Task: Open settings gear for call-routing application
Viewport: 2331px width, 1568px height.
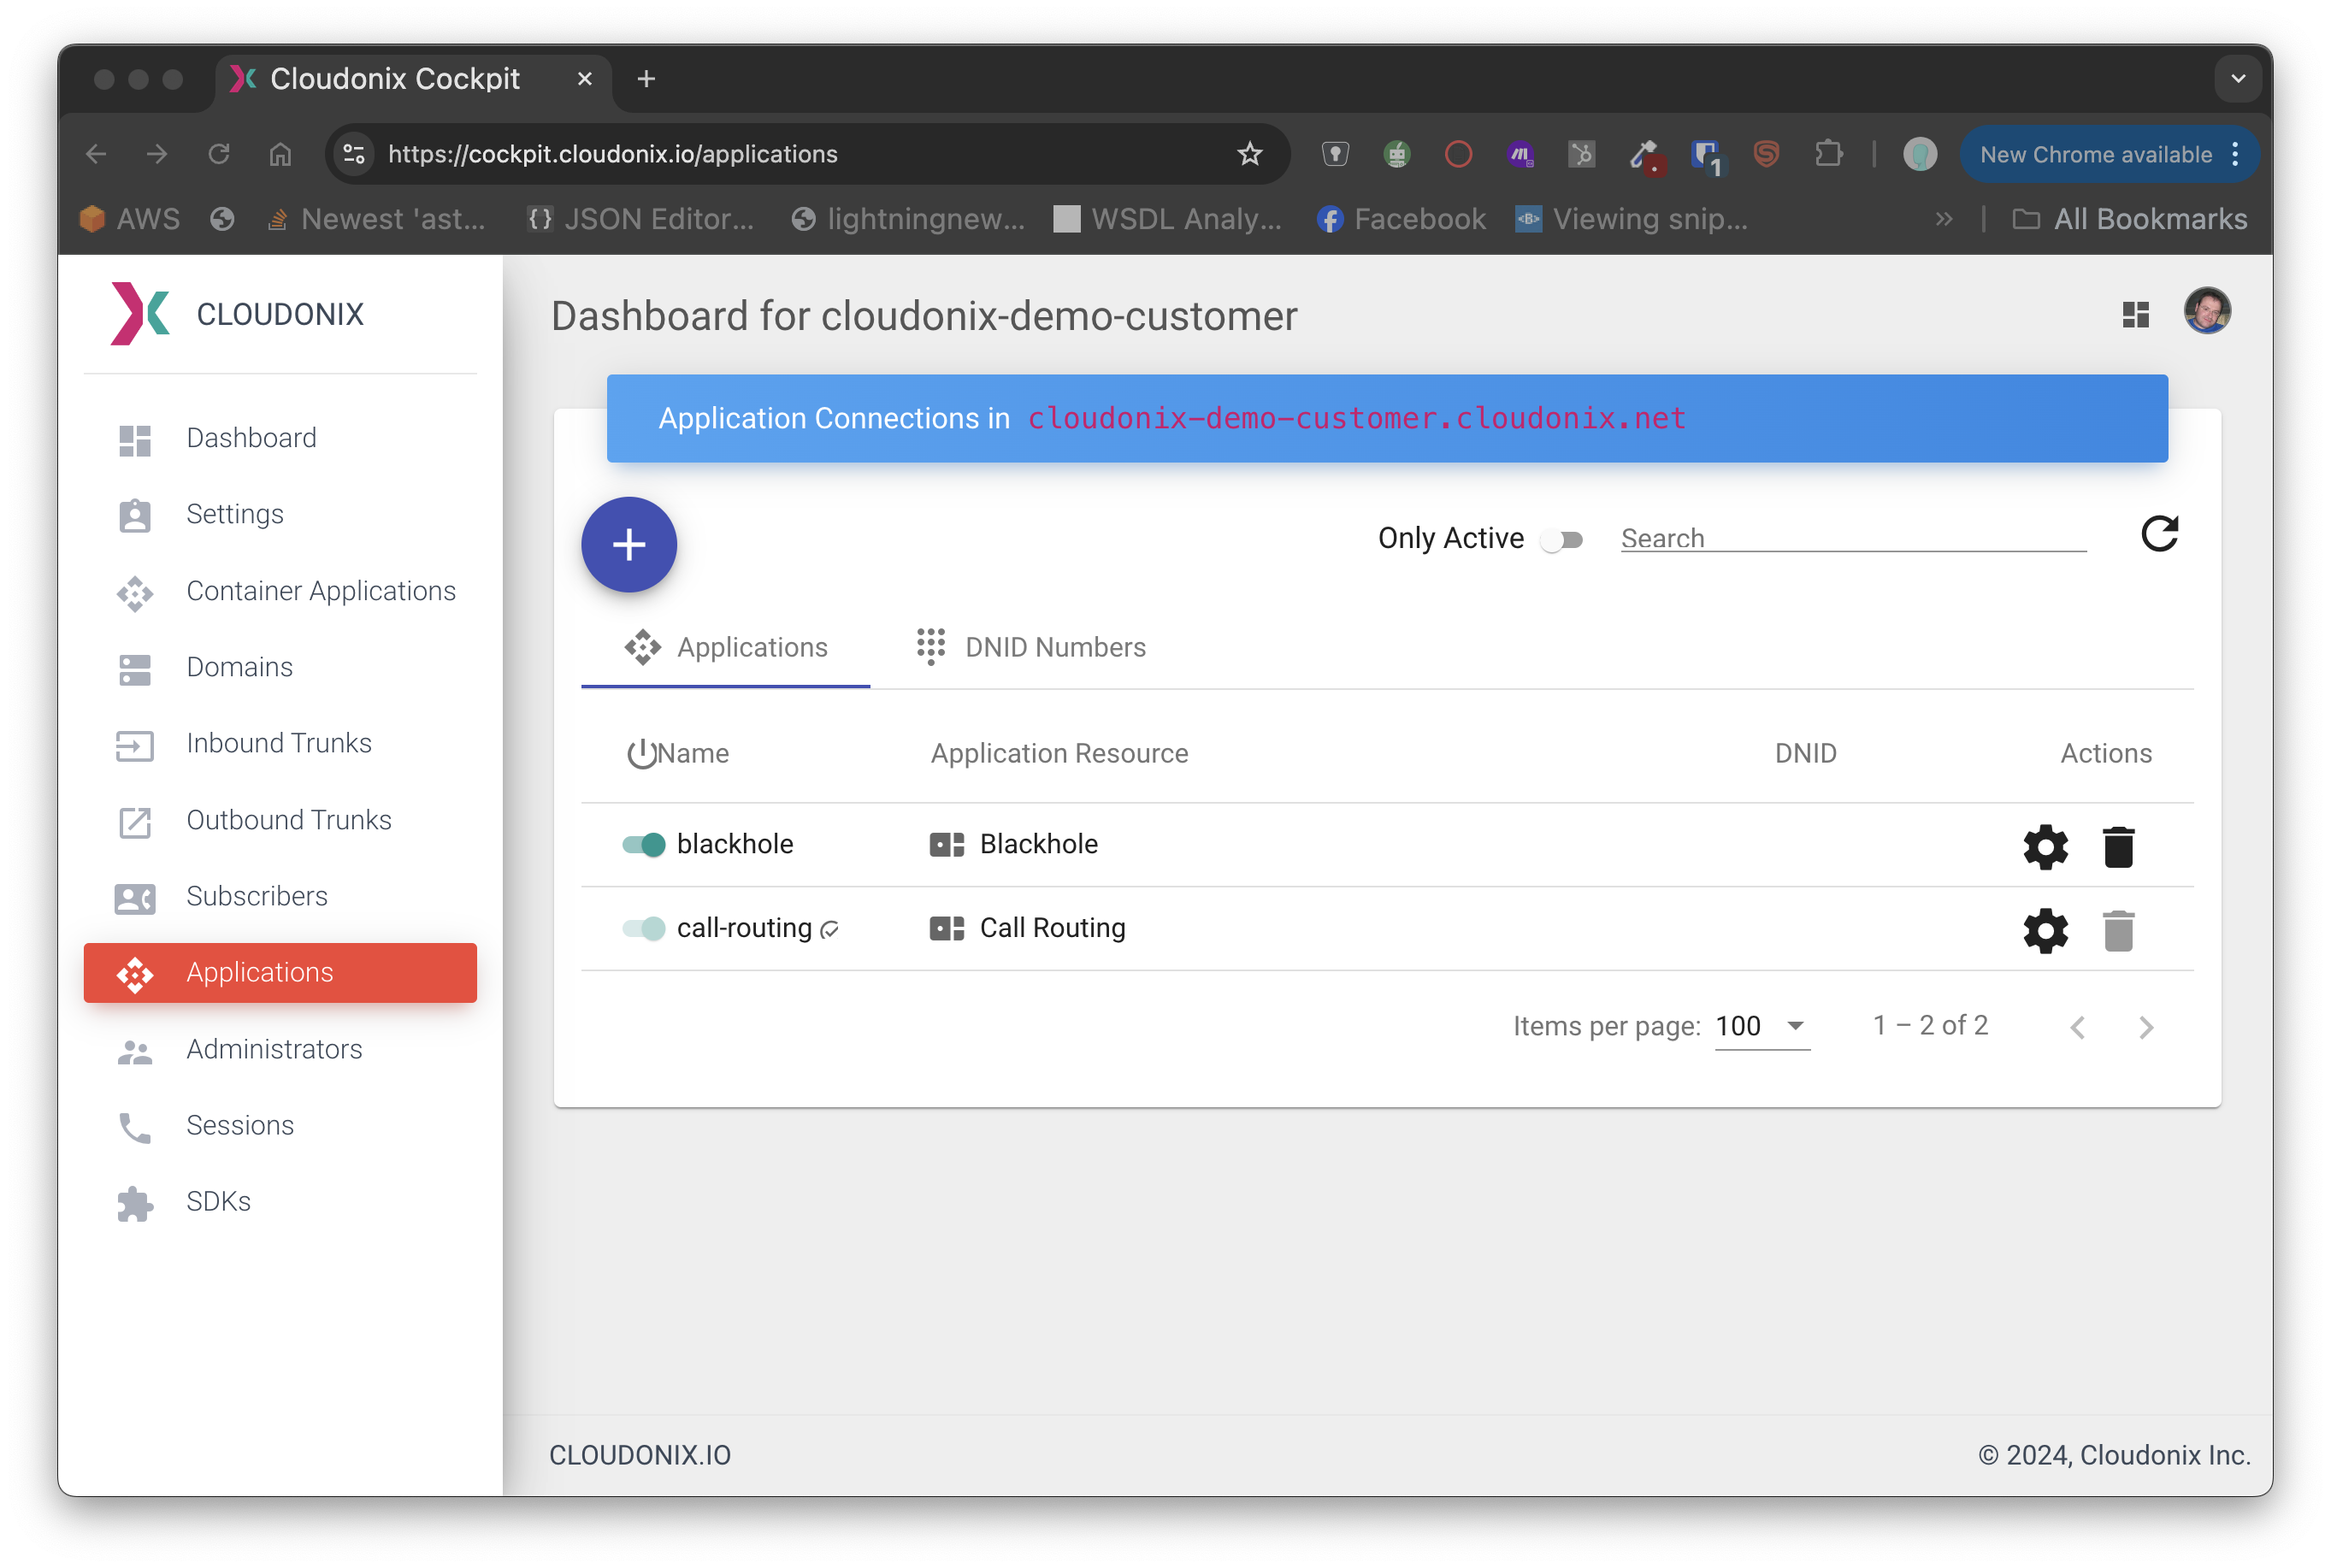Action: click(x=2045, y=931)
